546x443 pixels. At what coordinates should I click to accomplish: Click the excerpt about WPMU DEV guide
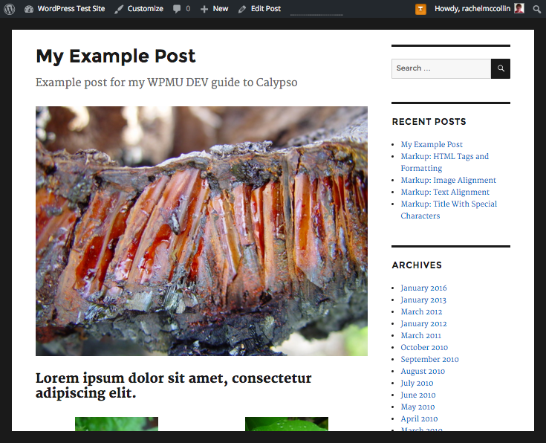166,83
